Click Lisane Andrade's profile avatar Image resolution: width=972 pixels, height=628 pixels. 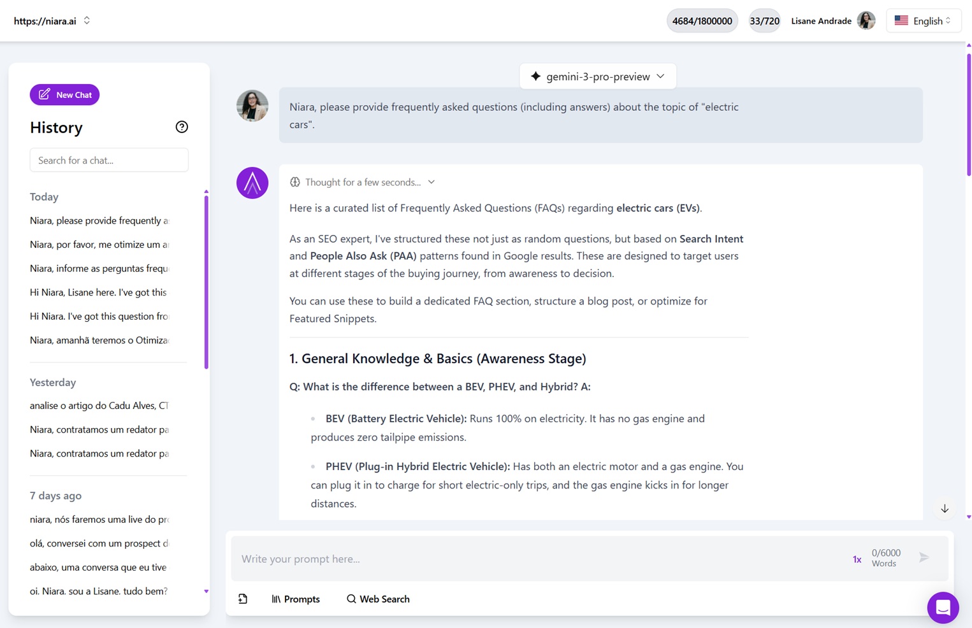[x=866, y=21]
